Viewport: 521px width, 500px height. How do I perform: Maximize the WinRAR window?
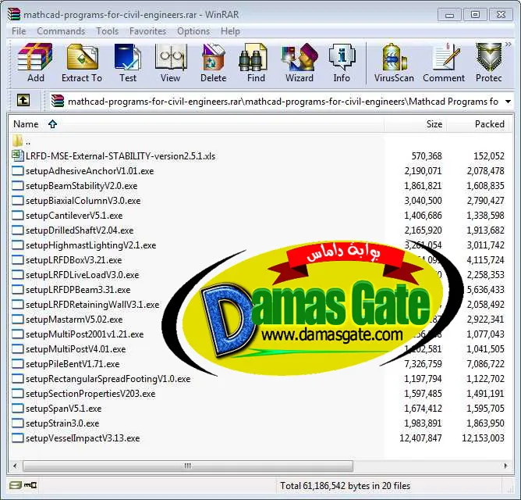(475, 15)
